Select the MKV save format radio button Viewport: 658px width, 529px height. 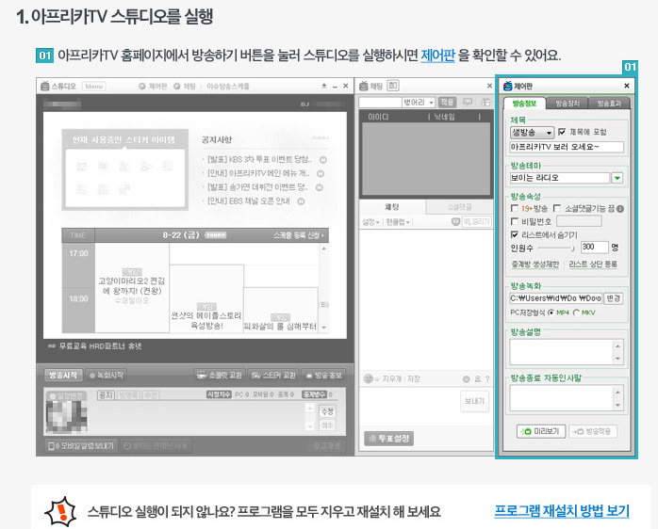click(576, 313)
